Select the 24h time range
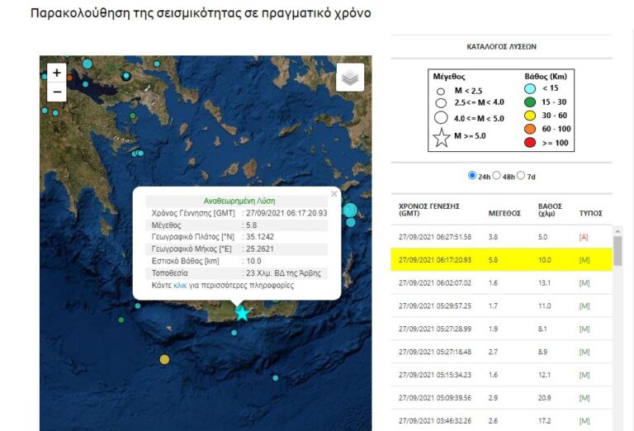This screenshot has height=431, width=634. (472, 176)
